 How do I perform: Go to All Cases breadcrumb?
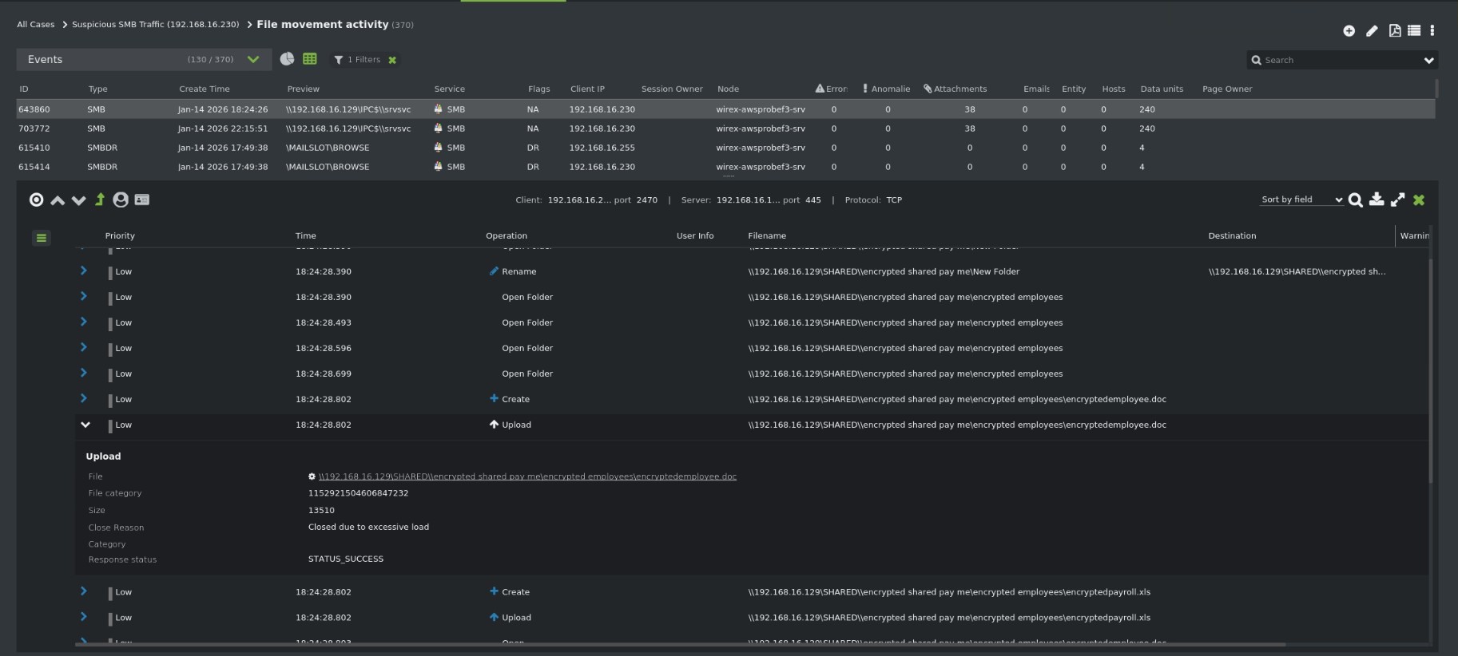tap(36, 25)
